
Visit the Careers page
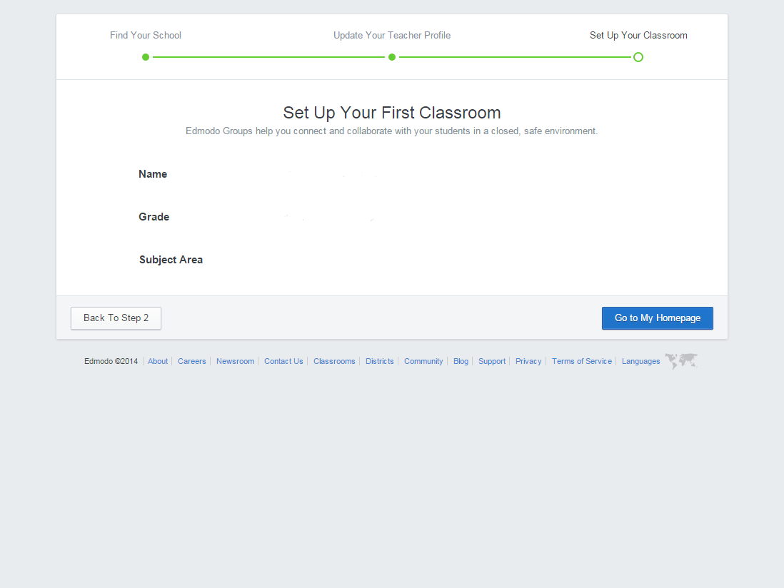pos(192,361)
